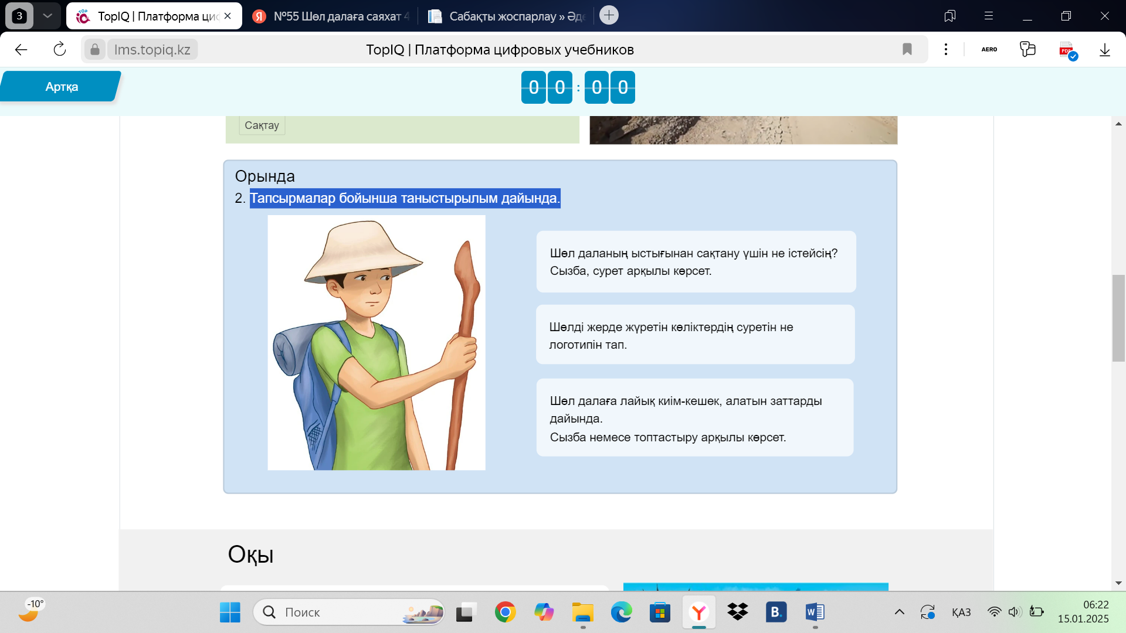
Task: Open the Word app in taskbar
Action: pyautogui.click(x=815, y=612)
